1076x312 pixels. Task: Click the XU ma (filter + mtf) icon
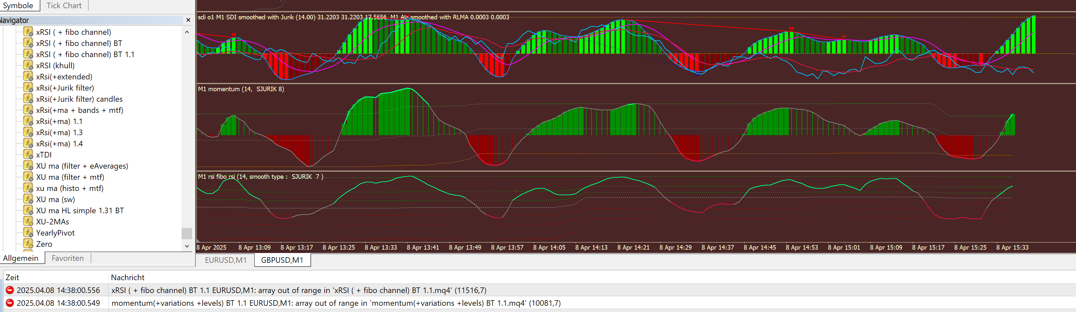(x=28, y=177)
